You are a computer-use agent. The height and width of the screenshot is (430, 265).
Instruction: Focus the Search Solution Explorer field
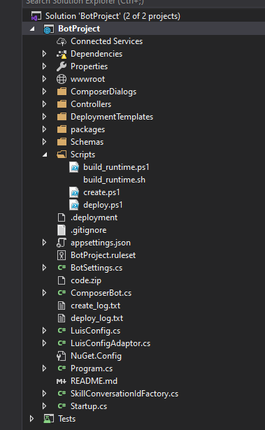(143, 3)
